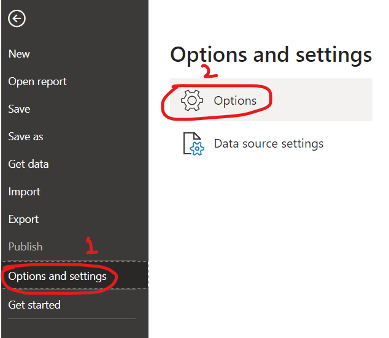Click the red handwritten number 1 annotation
389x338 pixels.
[x=92, y=246]
